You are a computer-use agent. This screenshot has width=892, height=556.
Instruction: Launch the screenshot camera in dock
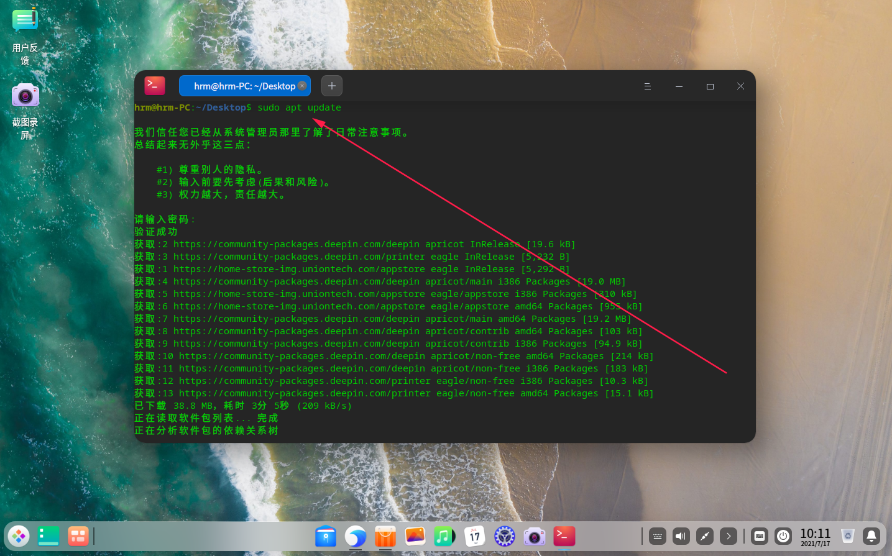click(534, 536)
